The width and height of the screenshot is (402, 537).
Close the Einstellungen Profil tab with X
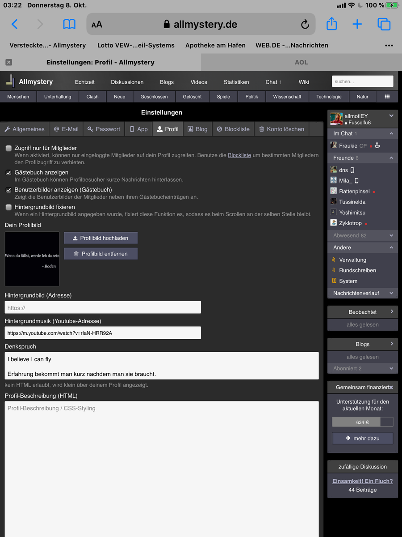pyautogui.click(x=8, y=62)
